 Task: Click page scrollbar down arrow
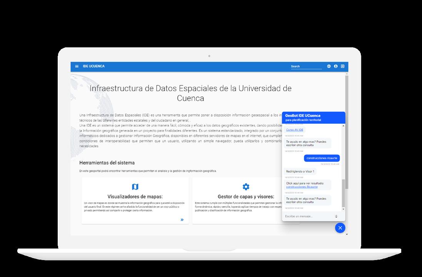[347, 234]
